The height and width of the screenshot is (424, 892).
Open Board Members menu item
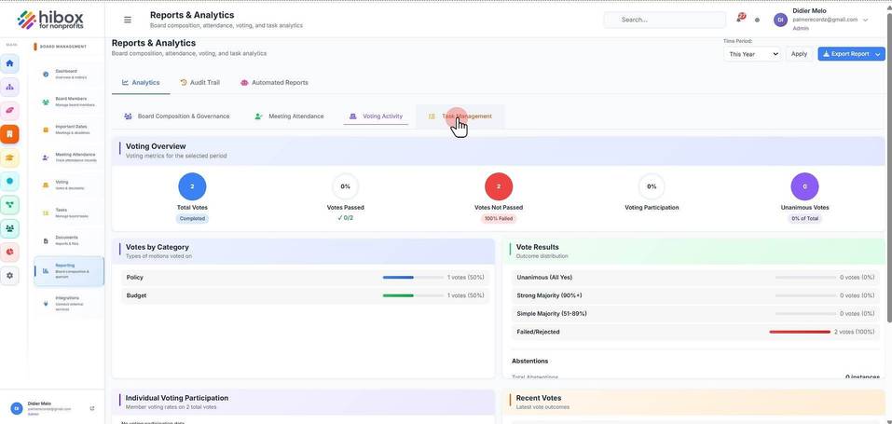pos(69,102)
